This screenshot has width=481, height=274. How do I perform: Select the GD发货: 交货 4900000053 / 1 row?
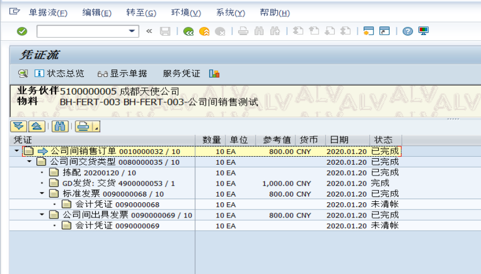point(205,183)
